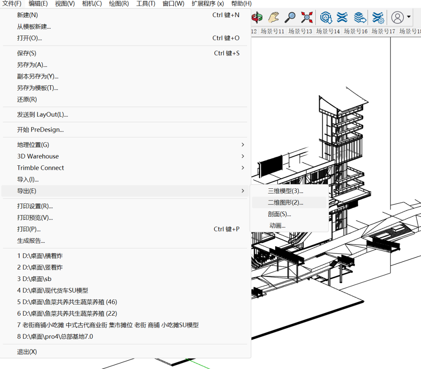Choose 打开(O)... menu entry
This screenshot has width=421, height=369.
125,39
